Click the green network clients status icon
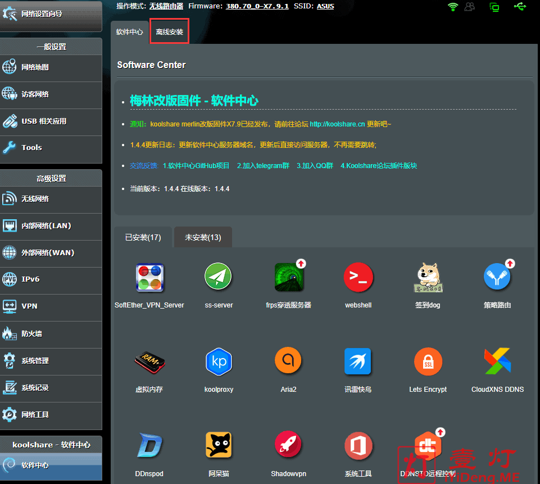The width and height of the screenshot is (540, 484). 494,7
